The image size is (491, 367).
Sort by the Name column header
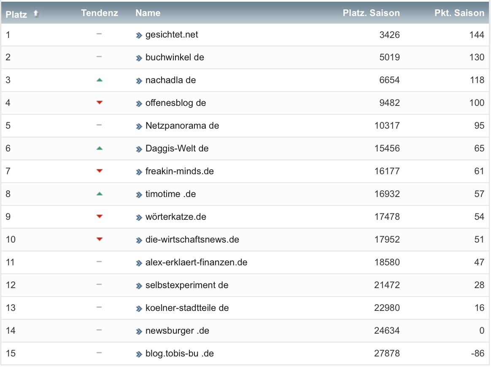coord(148,13)
